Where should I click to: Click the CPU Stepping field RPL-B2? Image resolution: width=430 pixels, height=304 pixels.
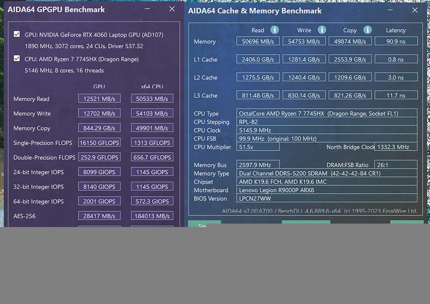point(327,122)
